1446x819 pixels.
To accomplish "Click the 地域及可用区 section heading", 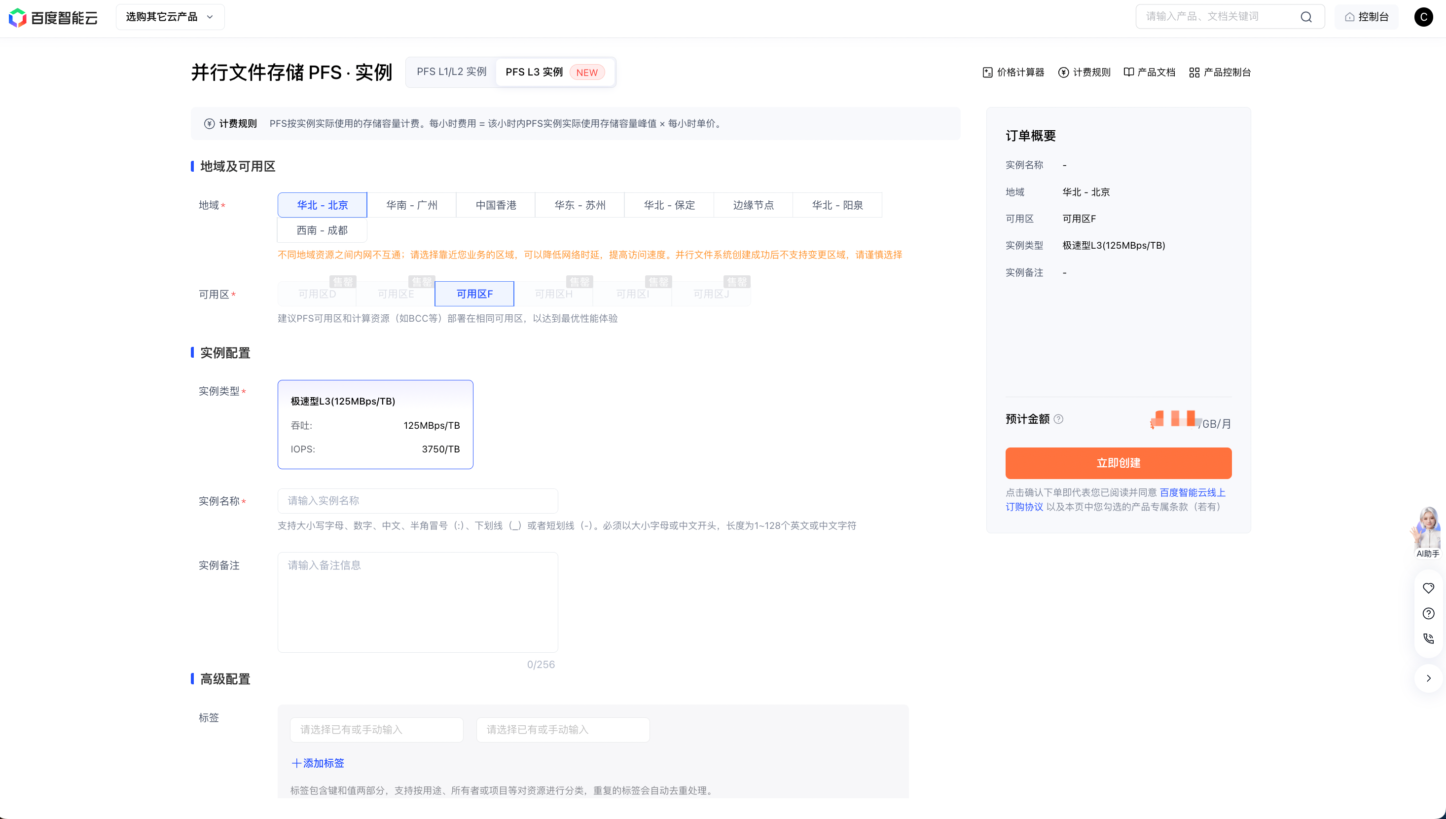I will point(238,166).
